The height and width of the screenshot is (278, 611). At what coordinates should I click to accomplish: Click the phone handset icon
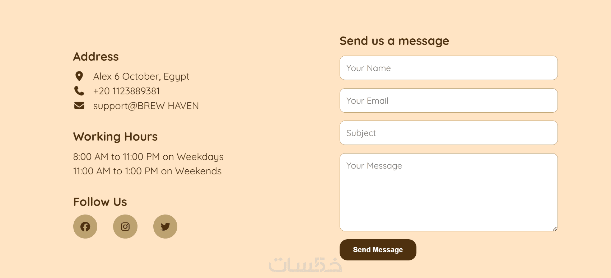tap(79, 91)
